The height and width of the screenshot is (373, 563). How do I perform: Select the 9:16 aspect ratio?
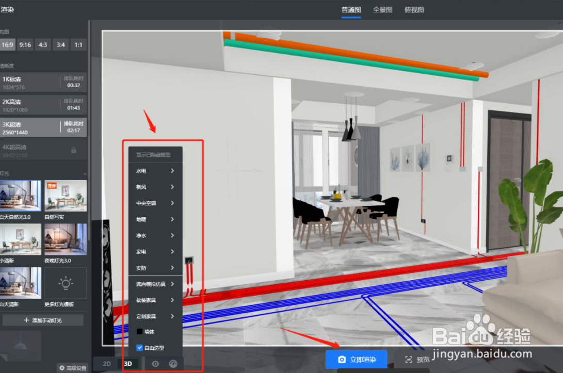click(25, 45)
